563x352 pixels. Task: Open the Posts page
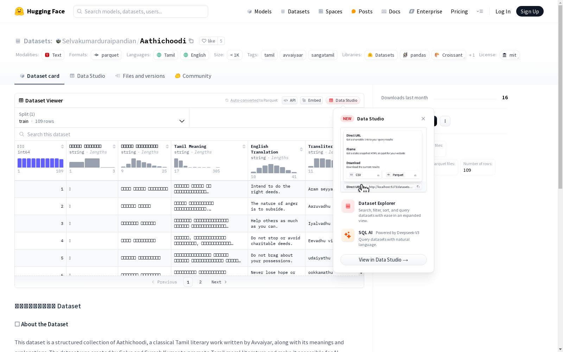tap(362, 11)
